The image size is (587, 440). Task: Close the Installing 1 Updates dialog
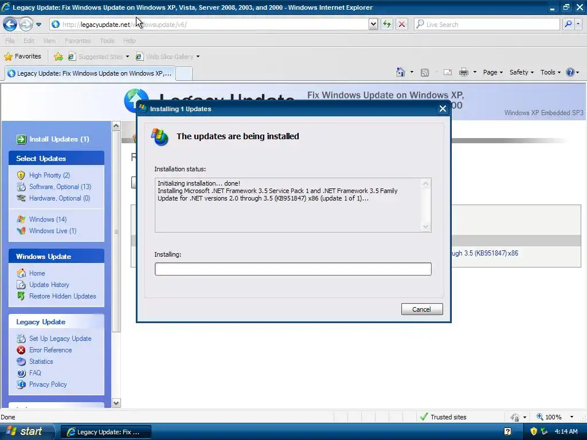[x=443, y=108]
